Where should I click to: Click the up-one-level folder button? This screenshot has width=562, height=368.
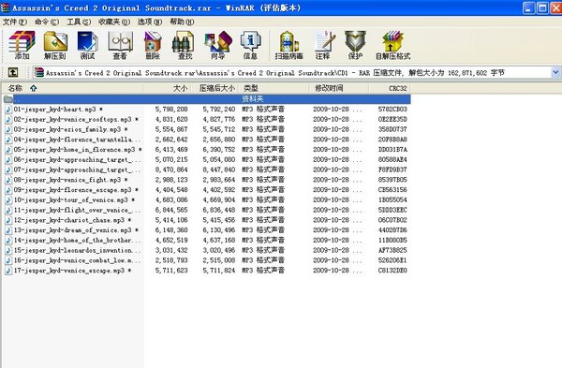click(13, 72)
